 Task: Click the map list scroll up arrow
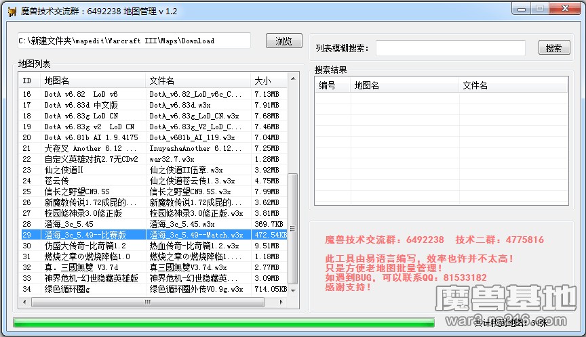(292, 80)
